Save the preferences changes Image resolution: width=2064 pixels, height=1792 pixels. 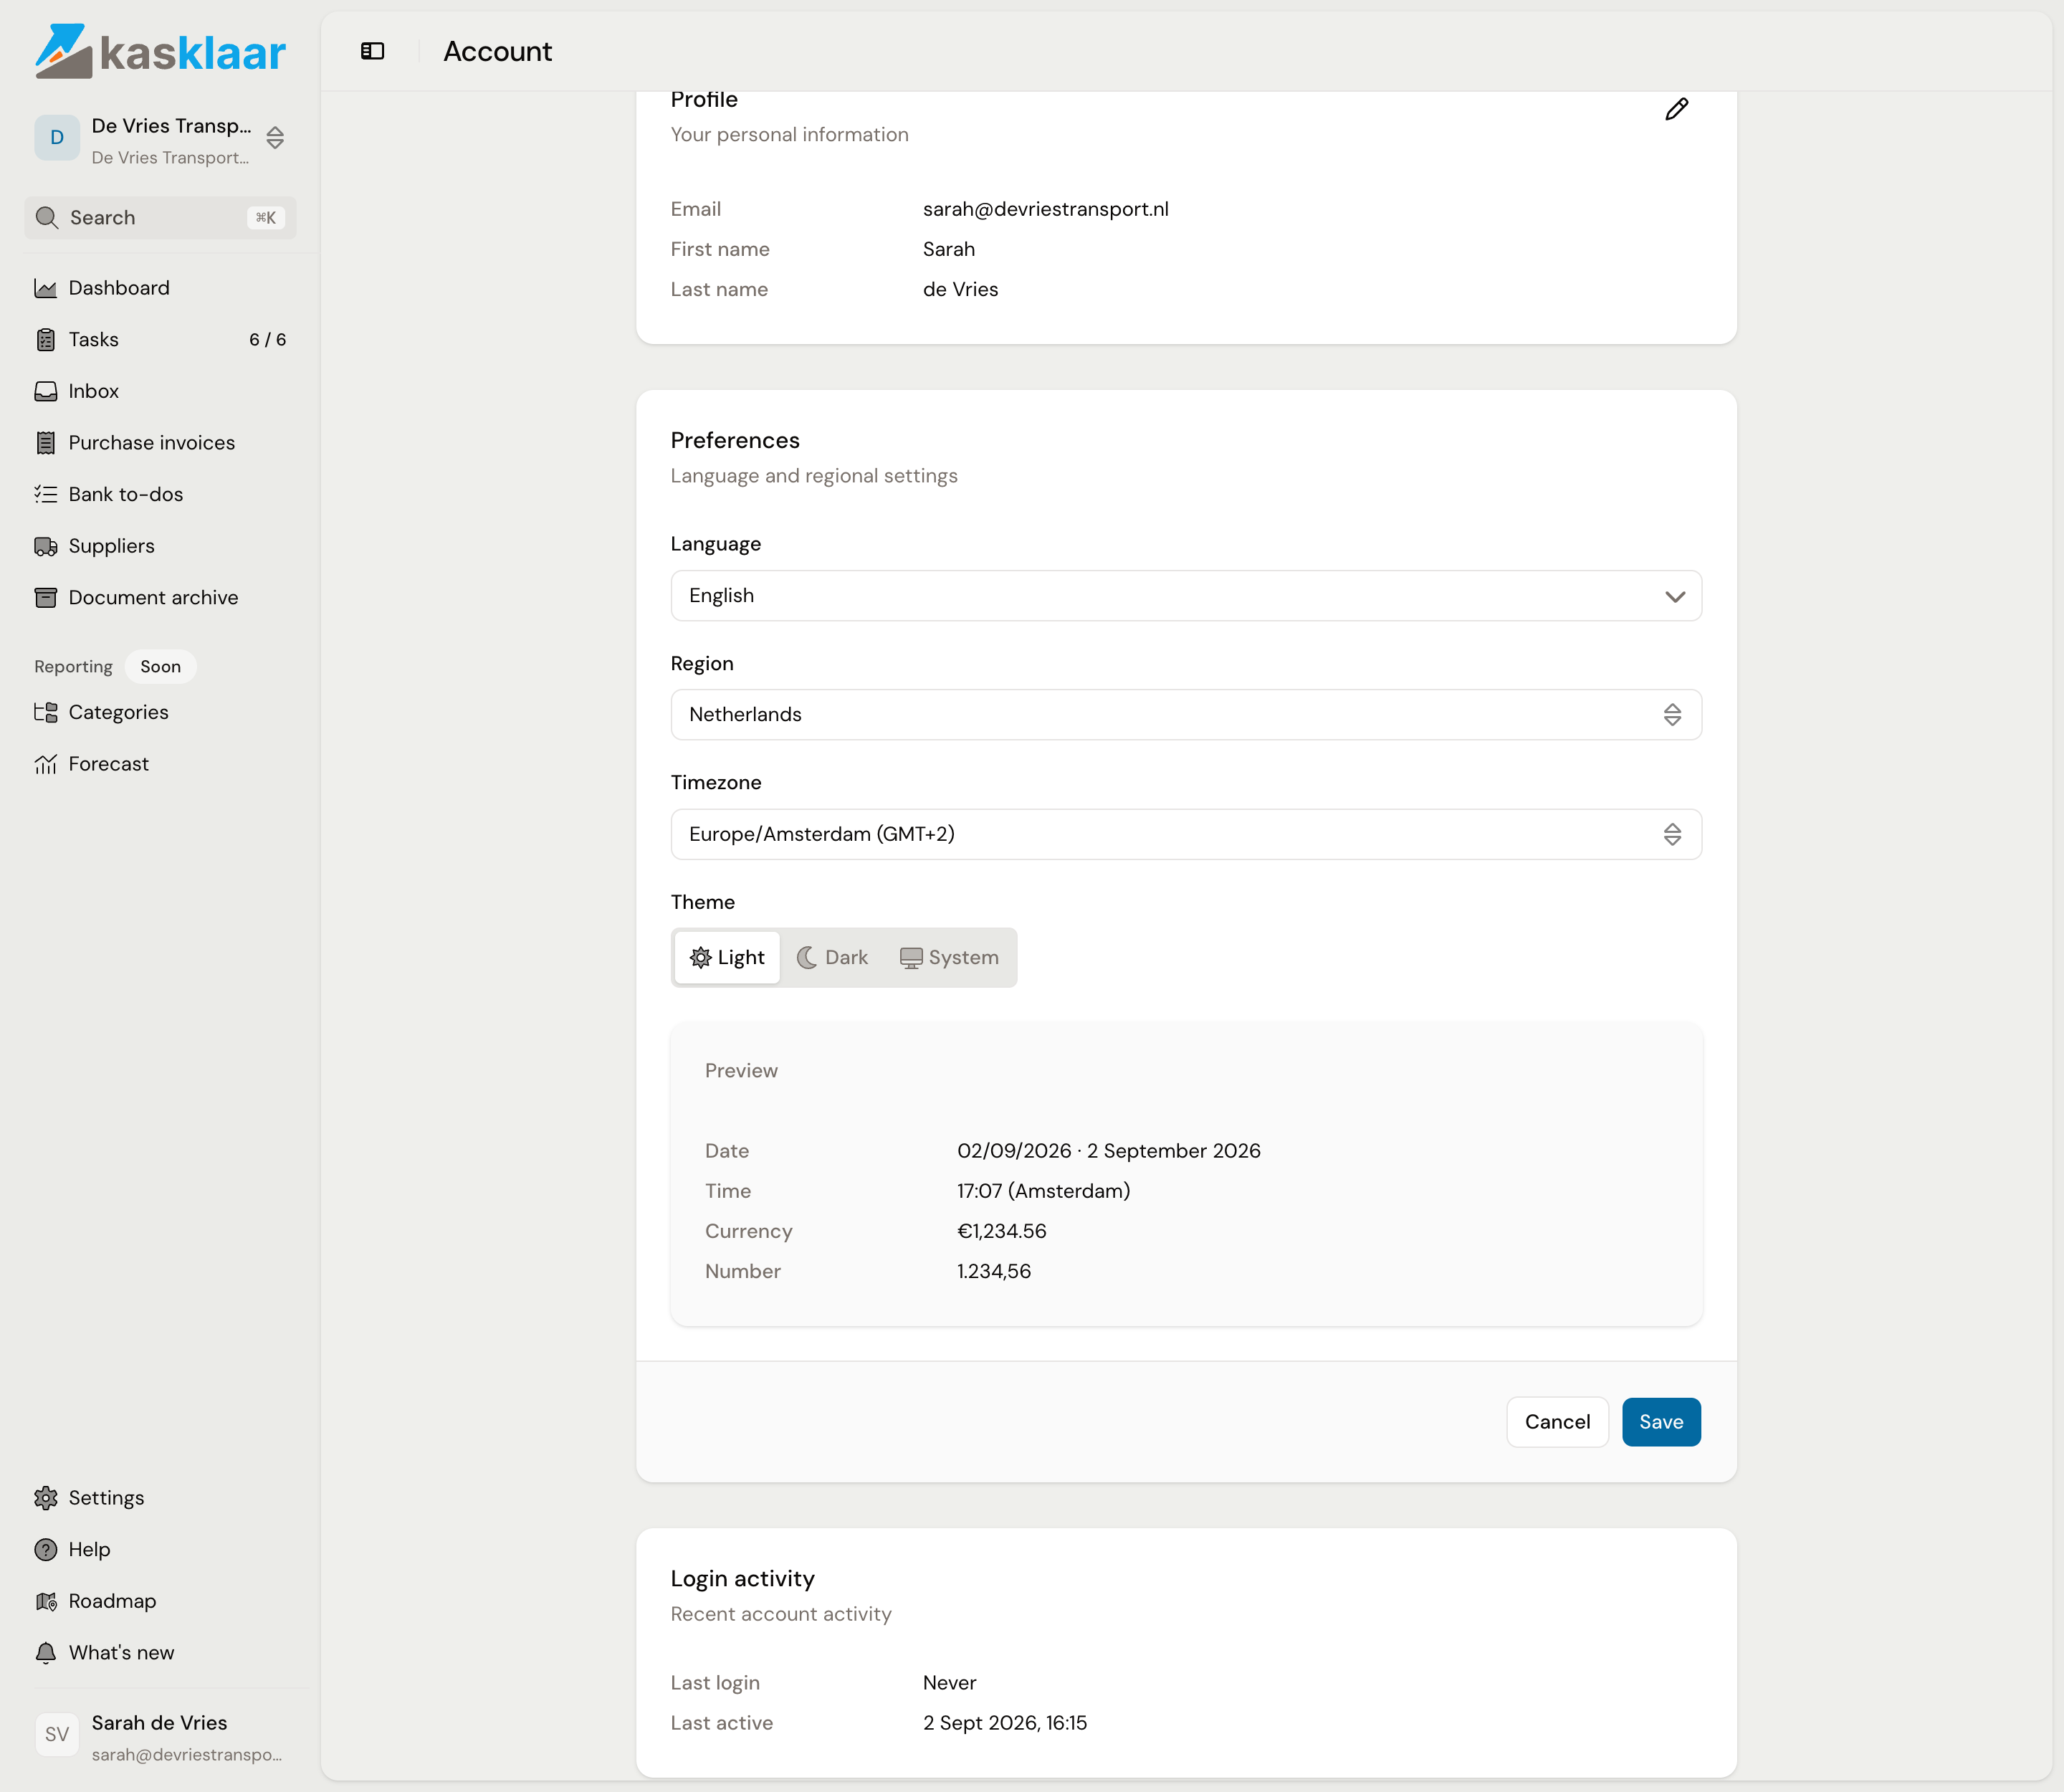1661,1422
